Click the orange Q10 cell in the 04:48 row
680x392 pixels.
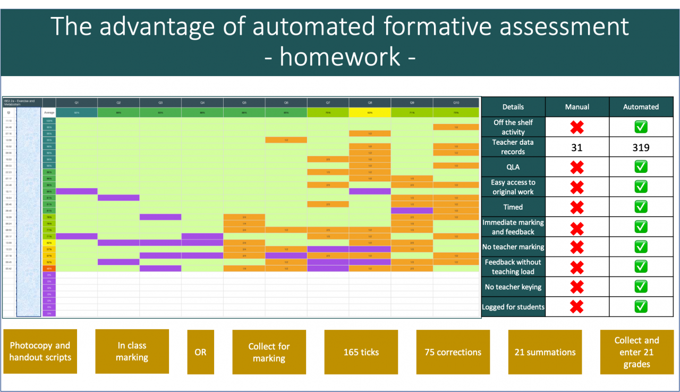[x=456, y=127]
